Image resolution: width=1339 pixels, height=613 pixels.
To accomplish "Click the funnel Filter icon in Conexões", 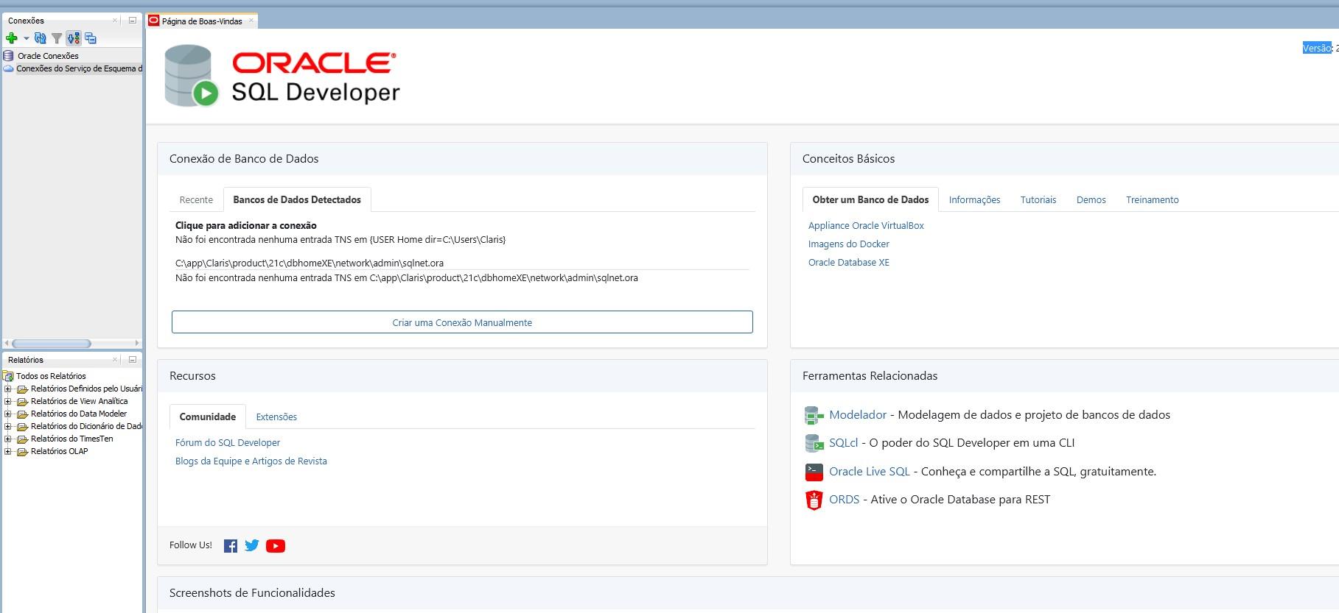I will 57,38.
